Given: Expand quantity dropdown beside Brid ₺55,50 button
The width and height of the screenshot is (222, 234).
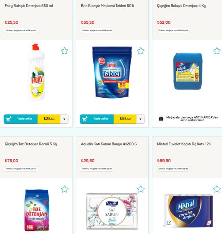Looking at the screenshot, I should coord(140,119).
